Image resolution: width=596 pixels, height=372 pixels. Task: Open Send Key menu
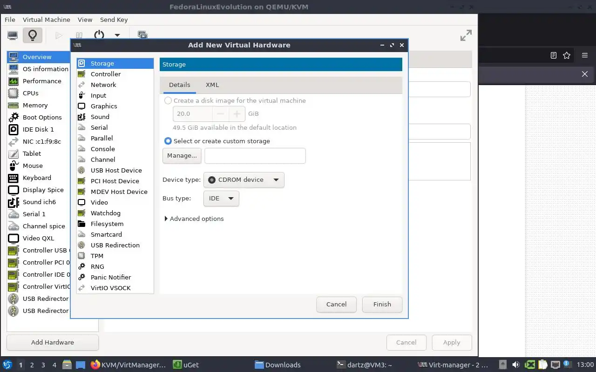point(114,20)
